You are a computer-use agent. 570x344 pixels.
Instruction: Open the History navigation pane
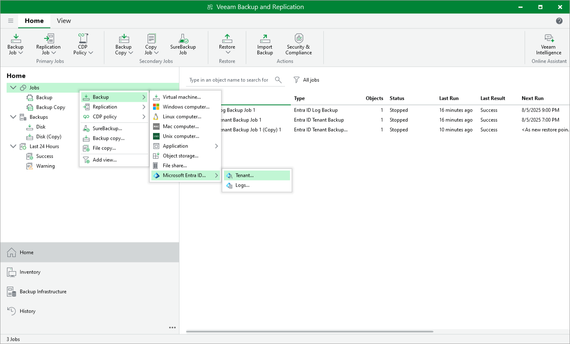coord(90,311)
